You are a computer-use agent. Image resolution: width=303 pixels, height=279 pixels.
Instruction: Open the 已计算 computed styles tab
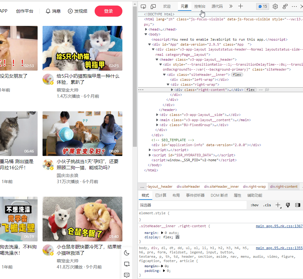pos(161,195)
